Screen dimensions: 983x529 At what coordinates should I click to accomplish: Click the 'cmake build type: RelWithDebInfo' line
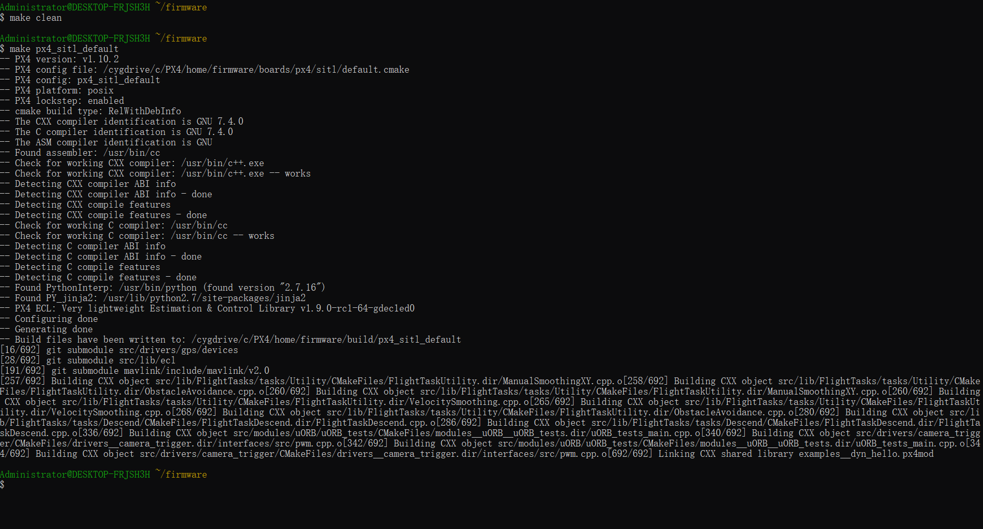[x=98, y=111]
